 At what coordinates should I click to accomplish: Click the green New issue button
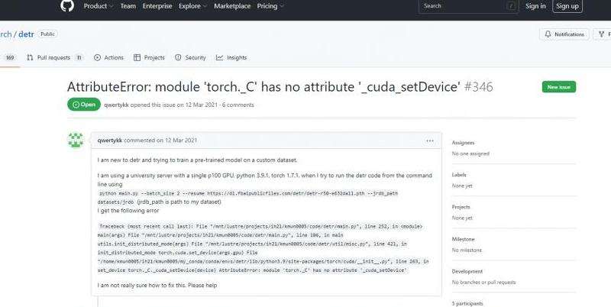[x=558, y=87]
